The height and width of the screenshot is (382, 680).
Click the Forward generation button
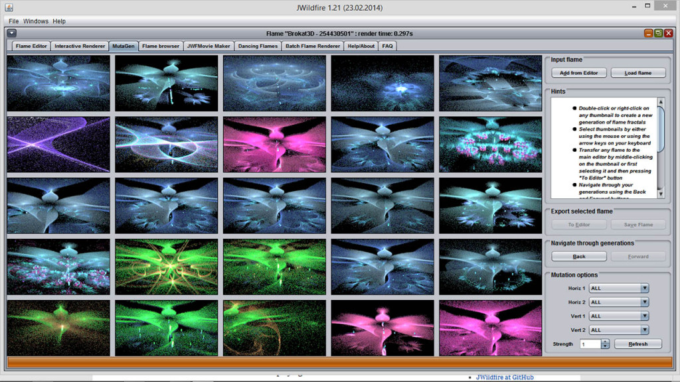click(638, 257)
